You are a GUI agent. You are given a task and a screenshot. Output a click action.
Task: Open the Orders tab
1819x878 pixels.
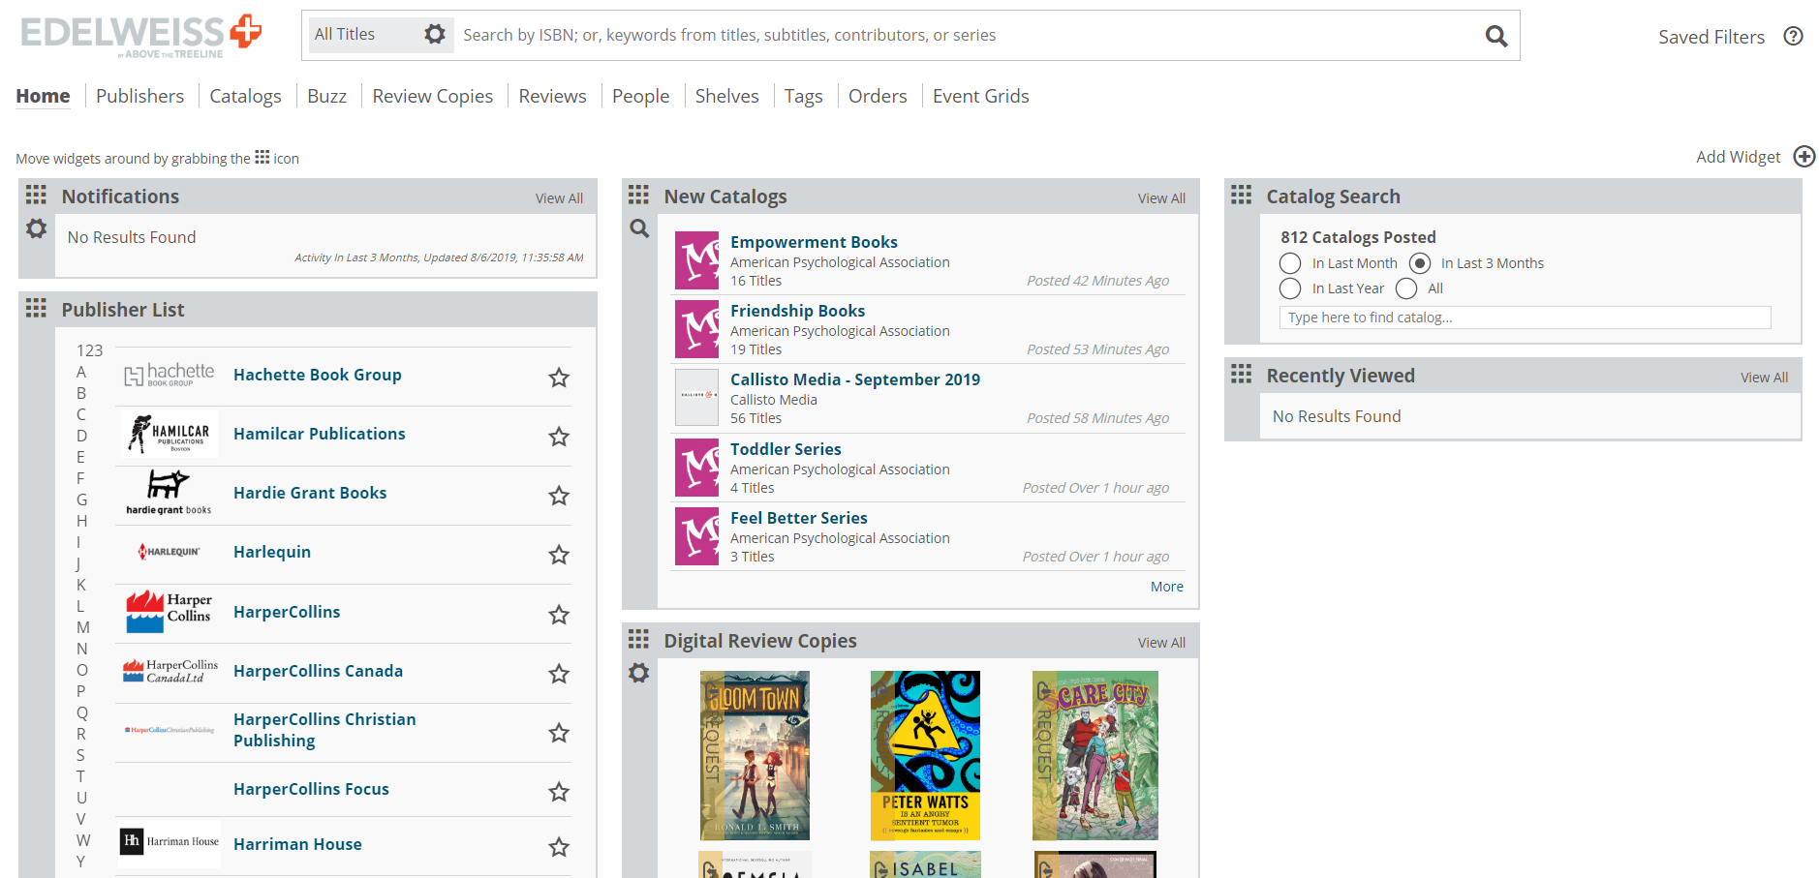[x=878, y=96]
